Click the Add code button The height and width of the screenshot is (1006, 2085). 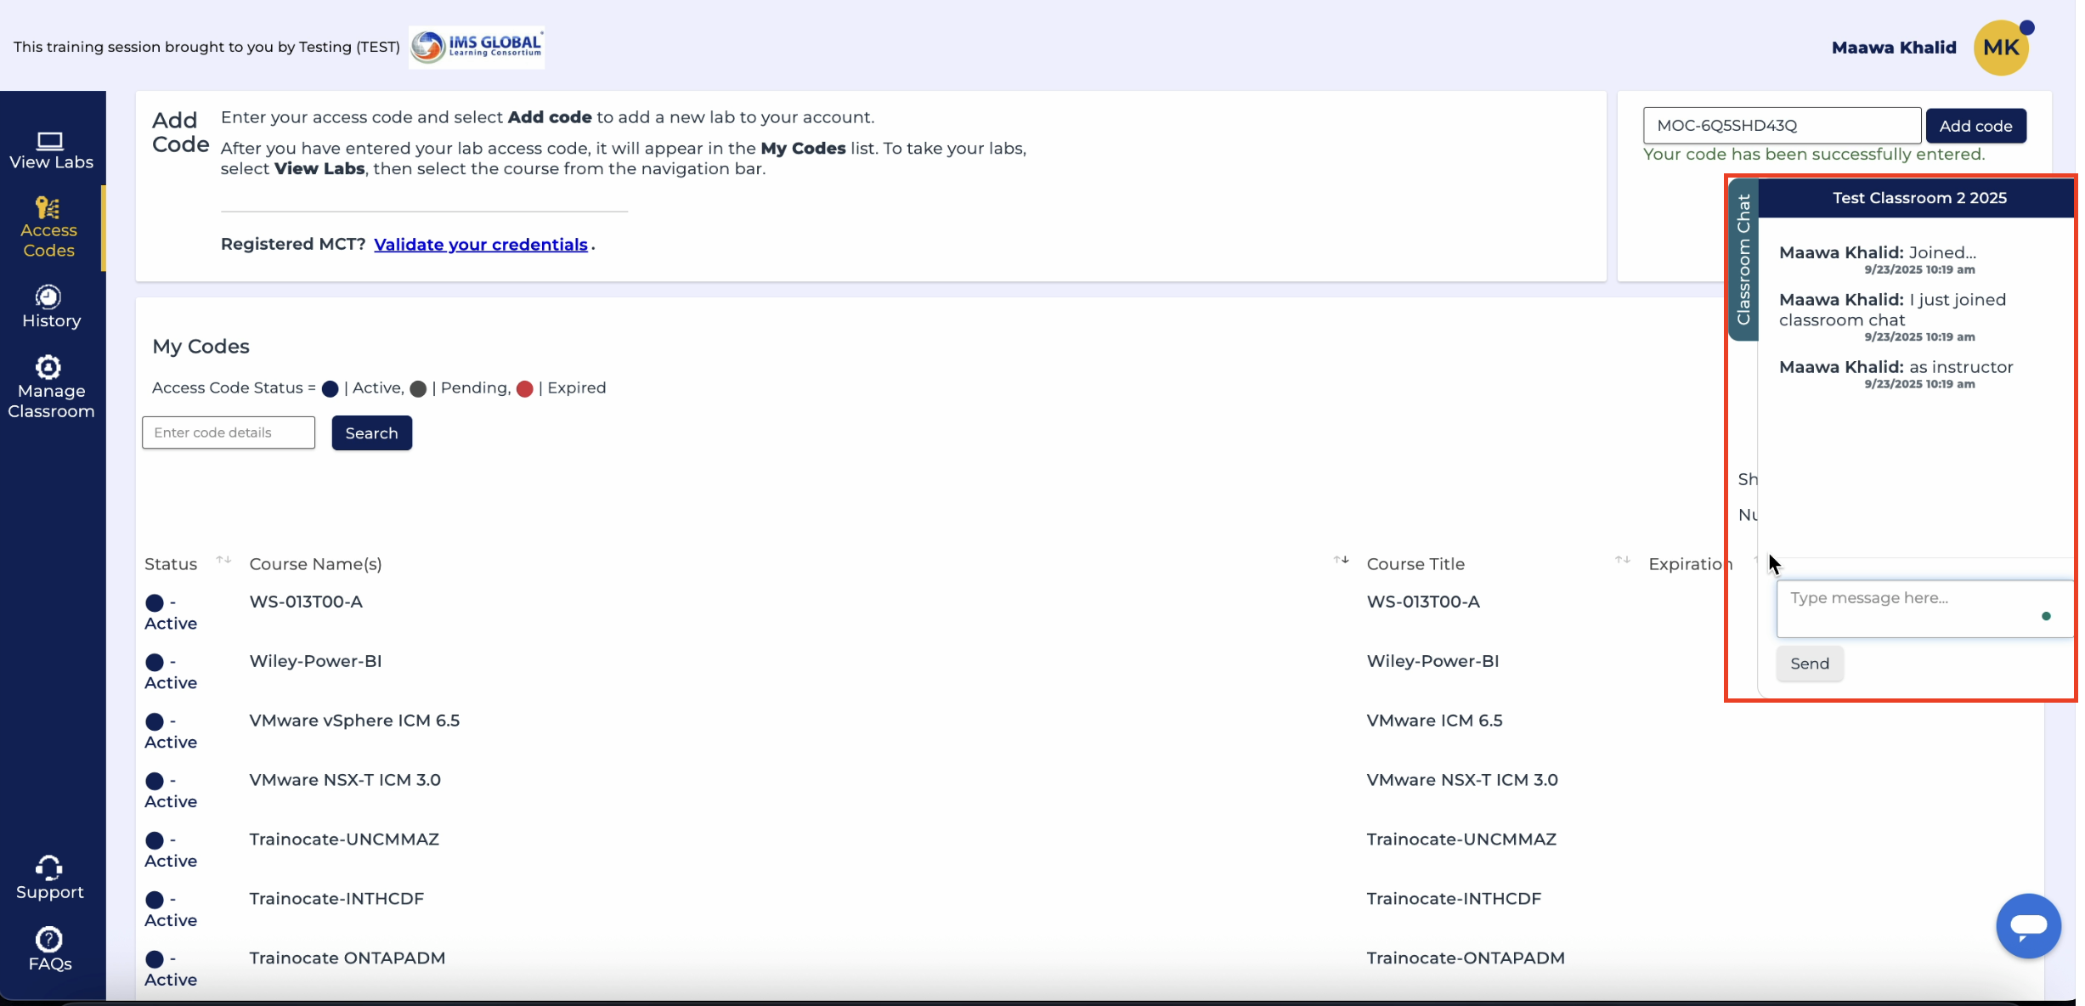(1975, 126)
